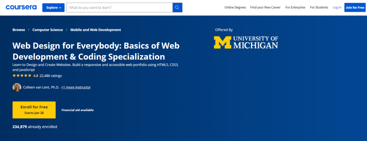The height and width of the screenshot is (141, 367).
Task: Open the Explore dropdown menu
Action: 53,8
